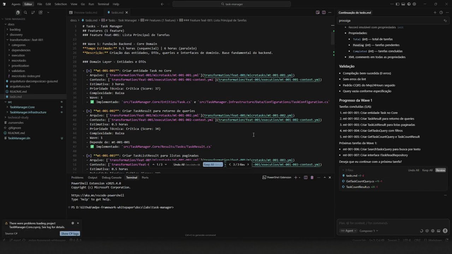The height and width of the screenshot is (254, 452).
Task: Open GetTaskCountQuery.cs from the changed files
Action: (360, 181)
